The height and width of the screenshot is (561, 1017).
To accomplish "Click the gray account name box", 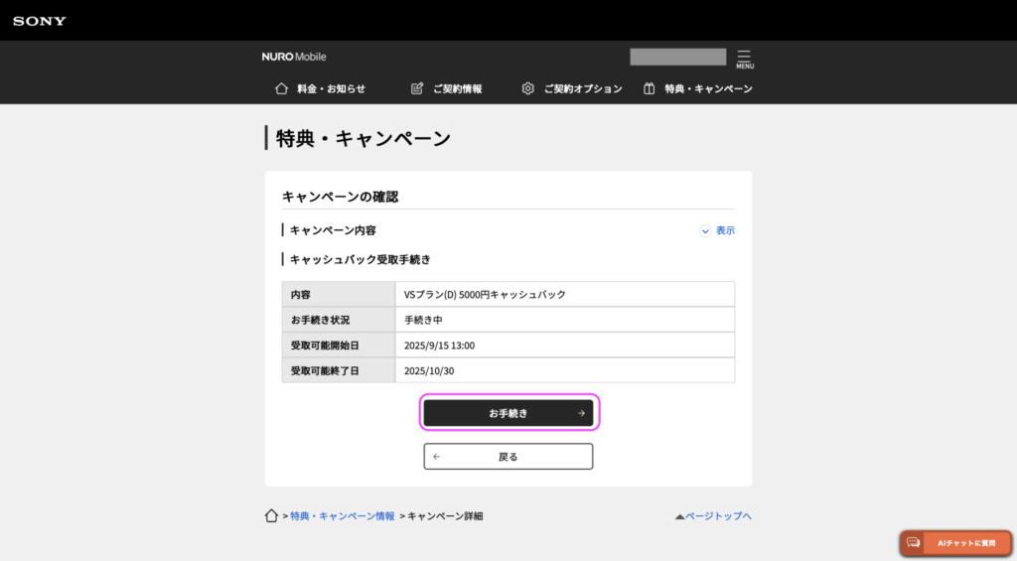I will (x=677, y=57).
